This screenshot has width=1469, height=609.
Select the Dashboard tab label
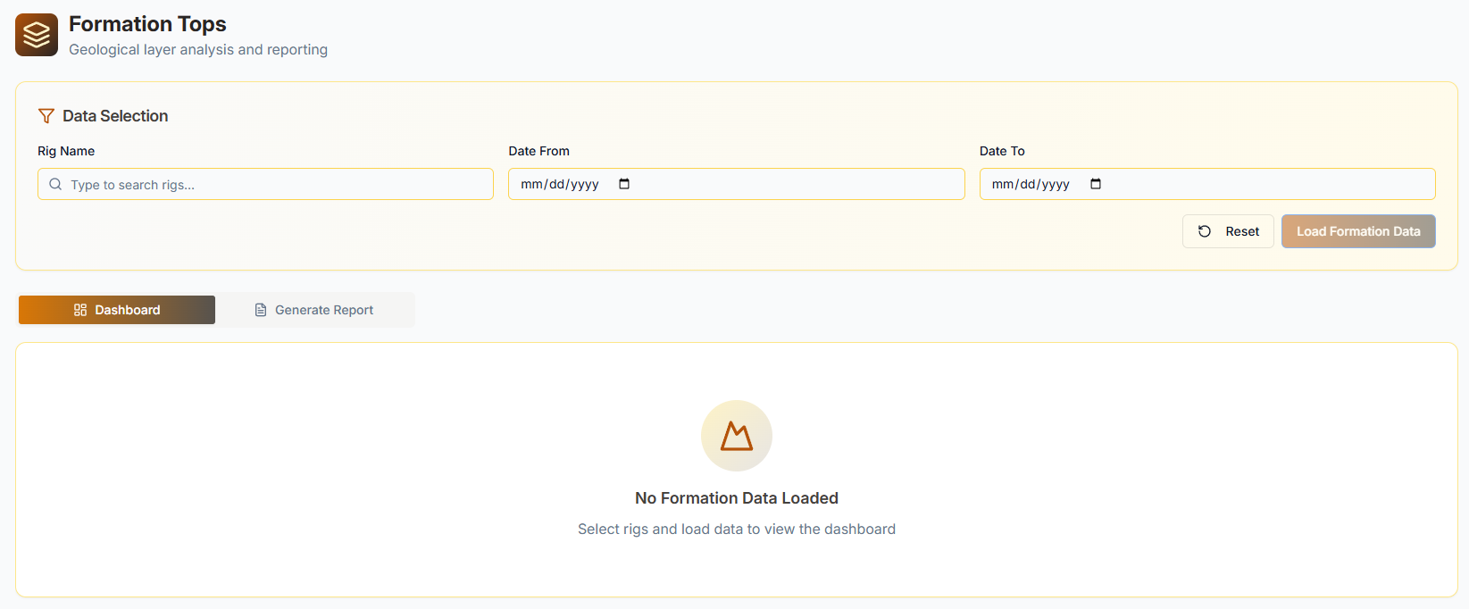128,310
